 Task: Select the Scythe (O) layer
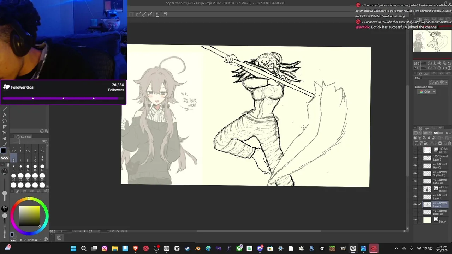(x=436, y=173)
